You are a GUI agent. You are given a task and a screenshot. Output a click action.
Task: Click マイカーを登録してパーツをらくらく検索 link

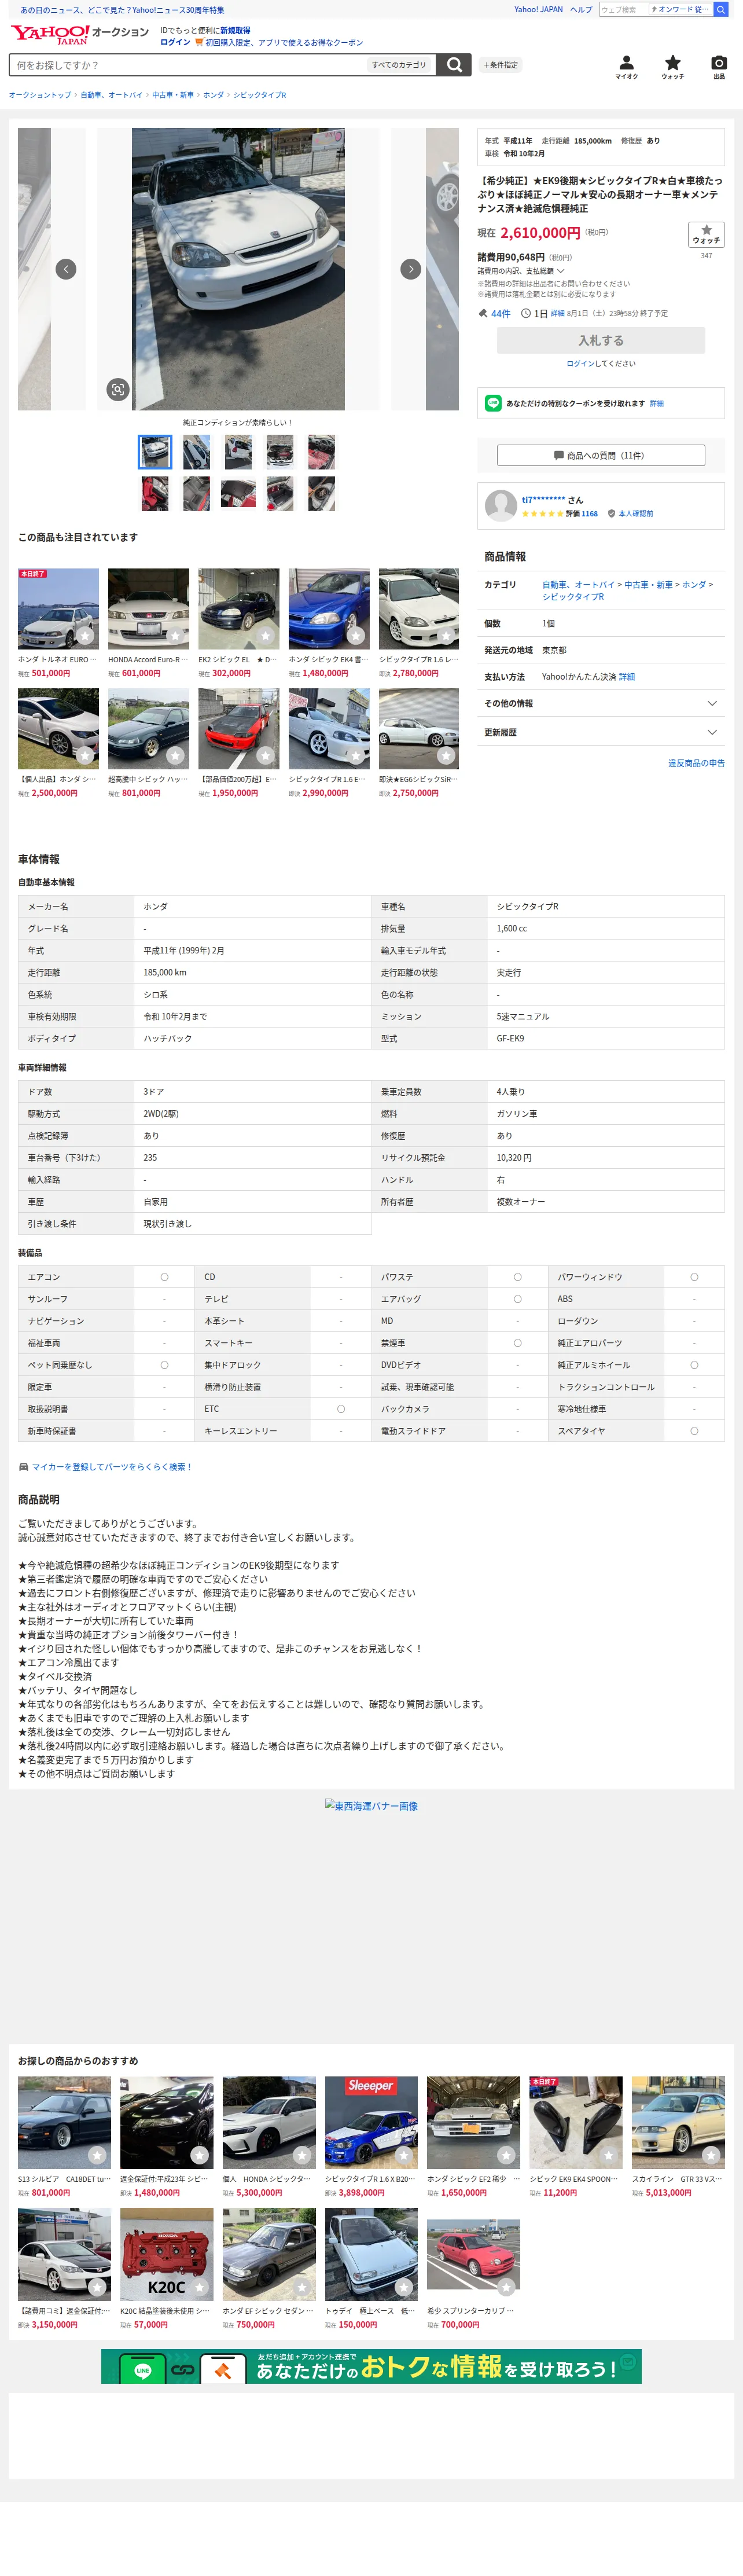pos(112,1467)
